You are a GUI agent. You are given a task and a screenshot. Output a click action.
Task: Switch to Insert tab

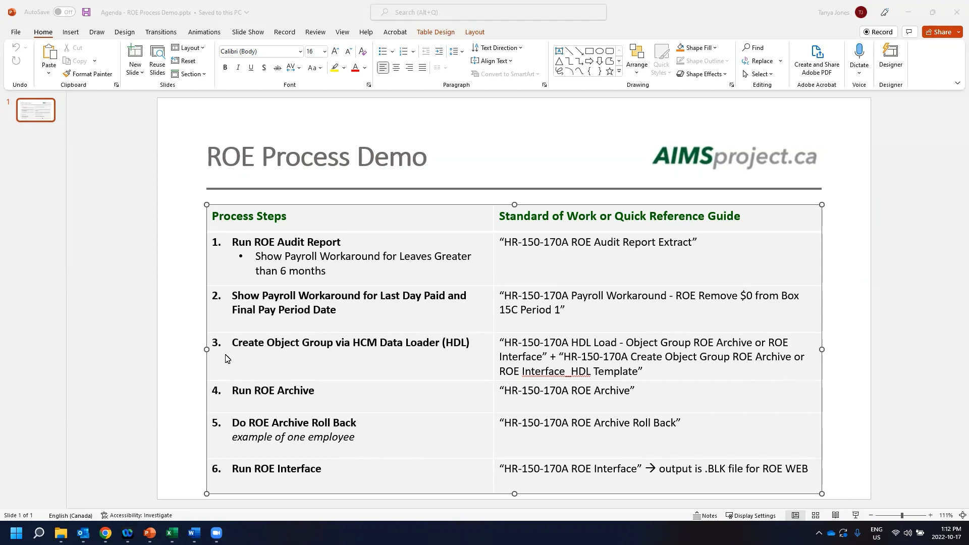[70, 32]
